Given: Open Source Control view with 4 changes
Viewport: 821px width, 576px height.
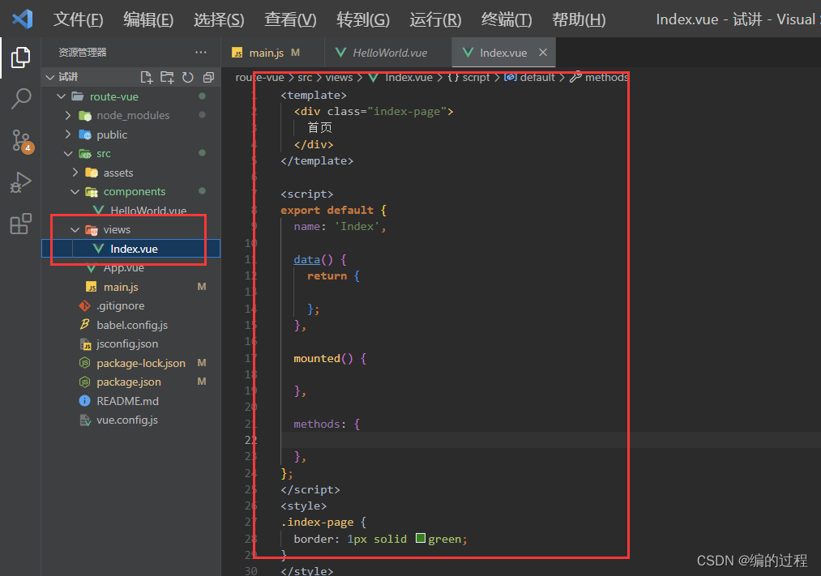Looking at the screenshot, I should [x=22, y=141].
